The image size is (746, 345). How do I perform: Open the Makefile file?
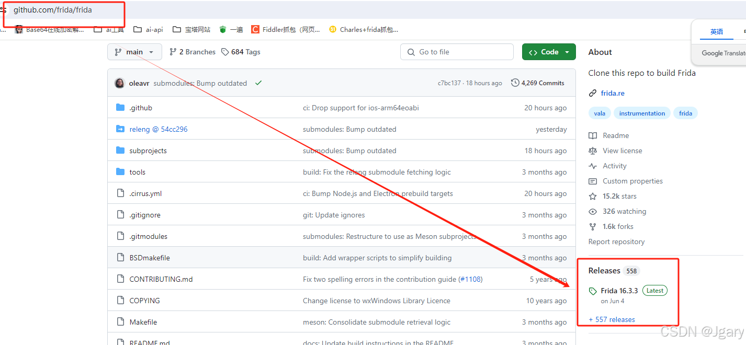(x=143, y=322)
